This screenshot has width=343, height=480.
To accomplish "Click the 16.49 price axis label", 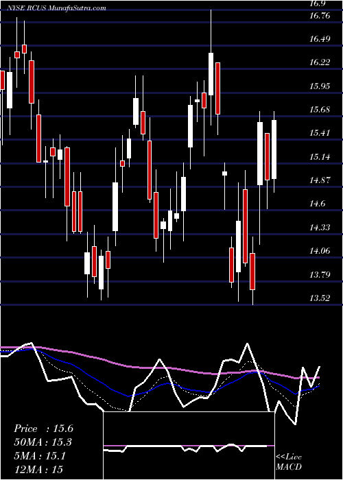I will click(320, 39).
